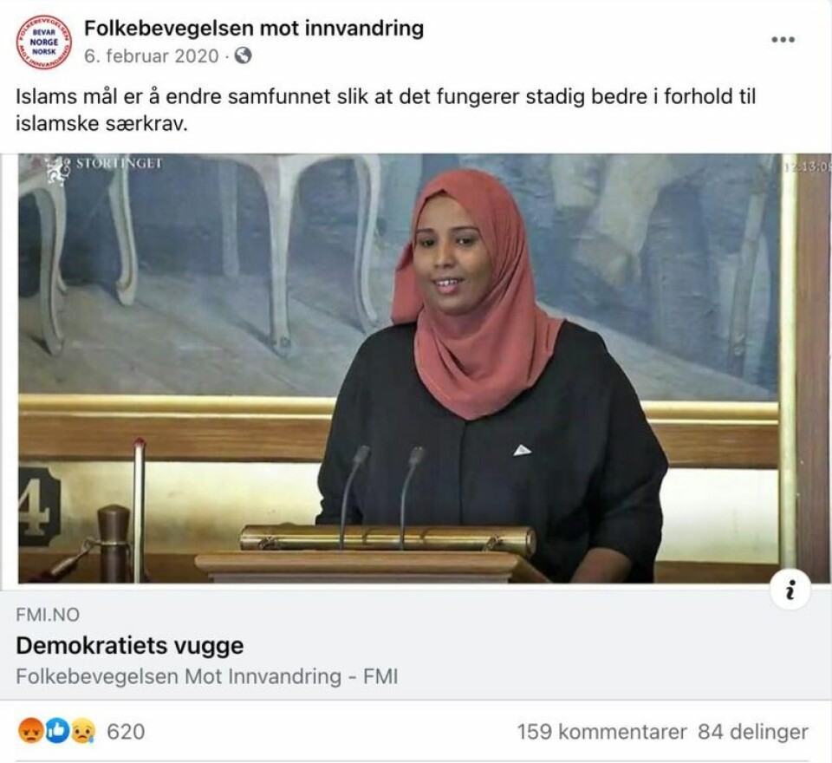Click the blue like reaction icon
The height and width of the screenshot is (763, 832).
[x=57, y=731]
